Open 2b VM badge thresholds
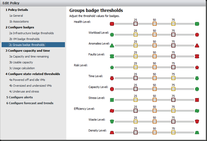The width and height of the screenshot is (207, 141). point(24,39)
